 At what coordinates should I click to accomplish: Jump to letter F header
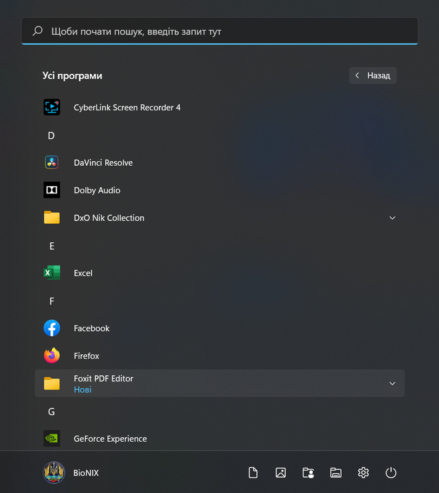click(x=52, y=301)
